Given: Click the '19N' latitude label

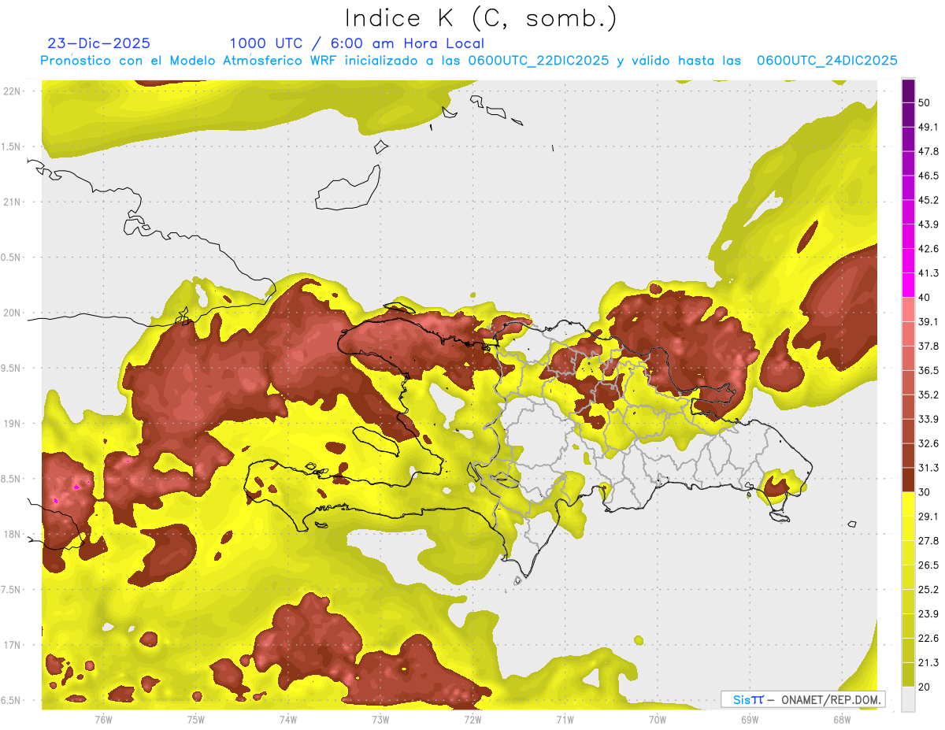Looking at the screenshot, I should [11, 423].
